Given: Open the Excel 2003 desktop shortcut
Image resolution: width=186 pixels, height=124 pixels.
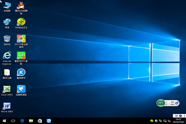Looking at the screenshot, I should coord(7,89).
